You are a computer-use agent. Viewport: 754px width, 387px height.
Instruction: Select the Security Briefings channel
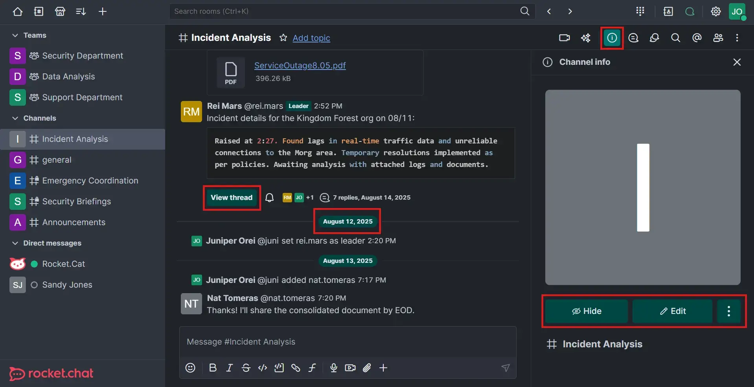tap(83, 202)
